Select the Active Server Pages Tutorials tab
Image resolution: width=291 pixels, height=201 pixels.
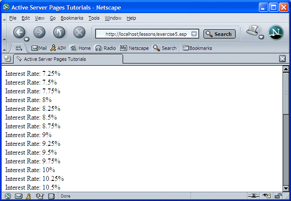pos(68,59)
